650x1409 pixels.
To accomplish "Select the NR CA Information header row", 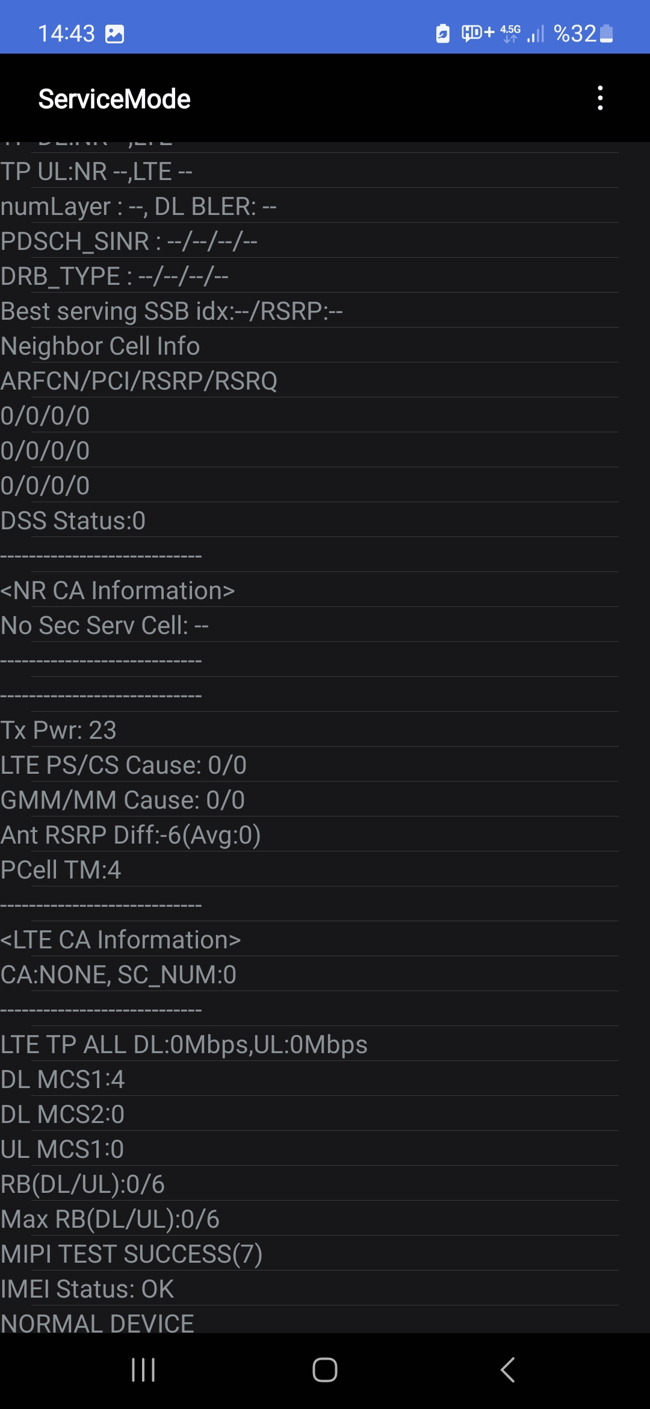I will 309,590.
